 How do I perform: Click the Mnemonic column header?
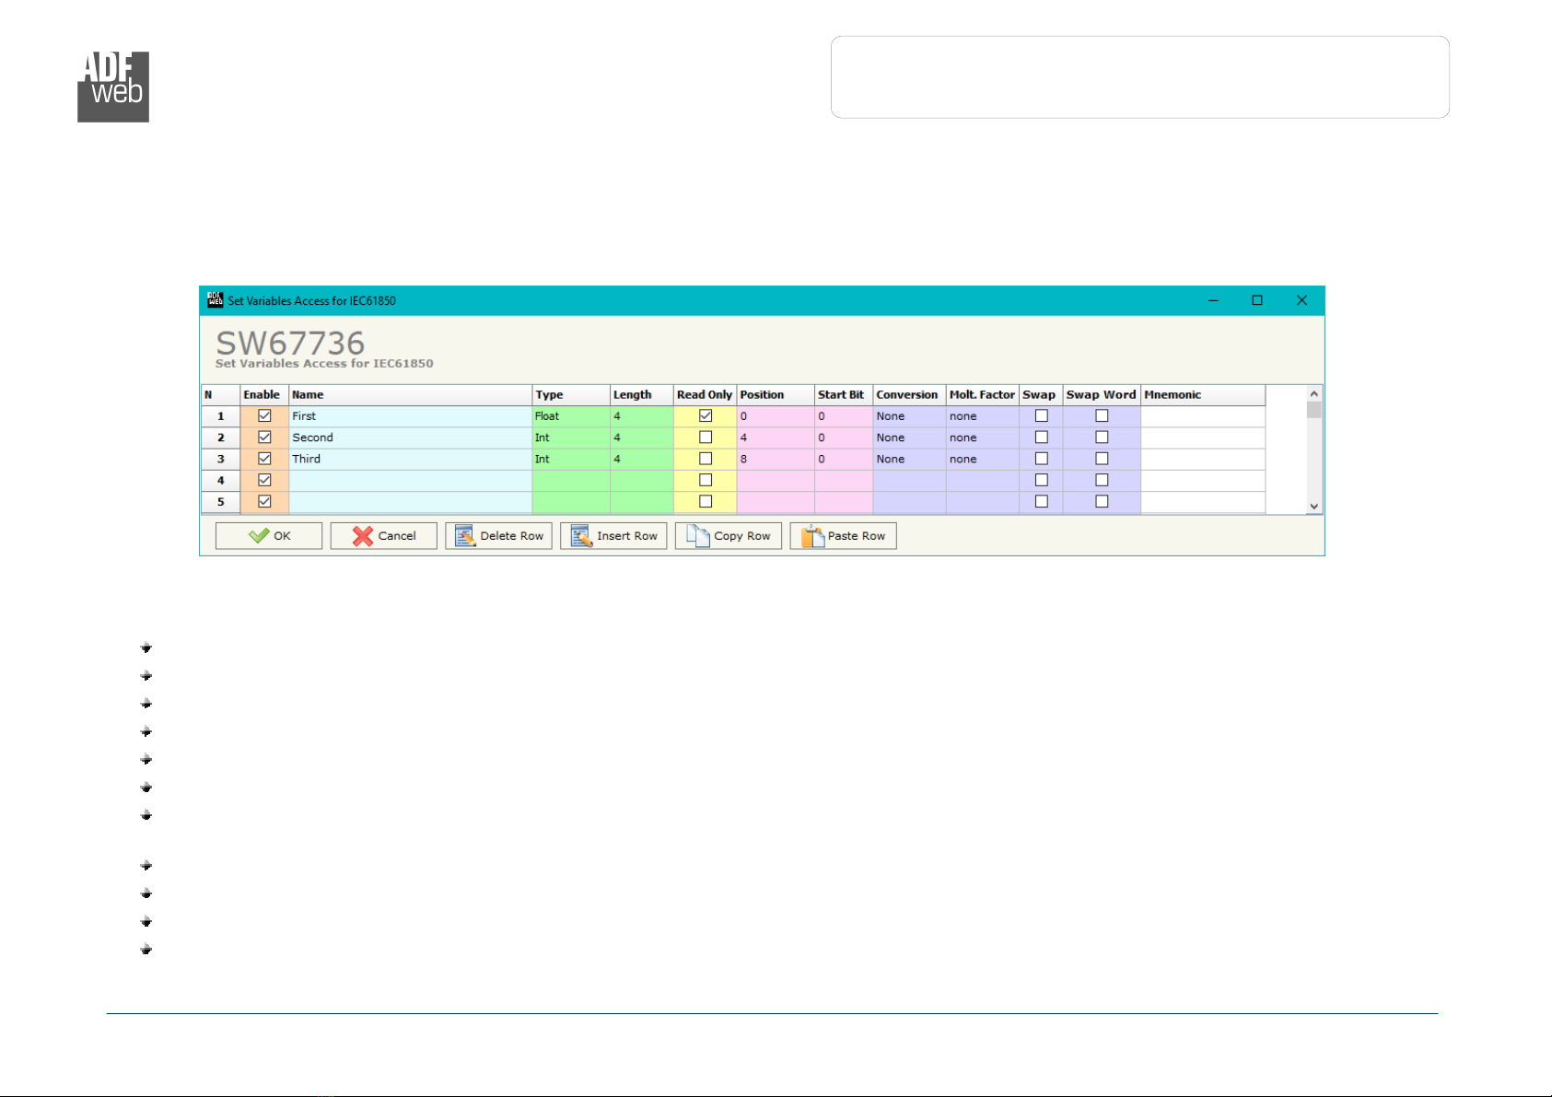1203,395
